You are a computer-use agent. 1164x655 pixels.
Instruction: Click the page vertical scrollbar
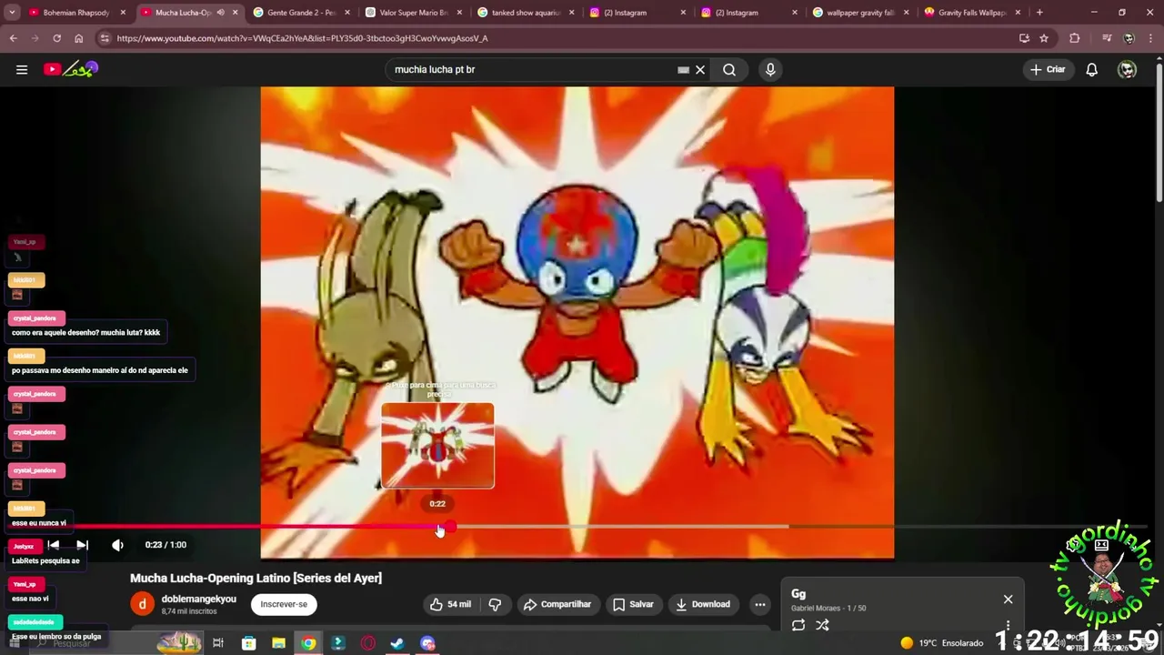click(x=1159, y=132)
